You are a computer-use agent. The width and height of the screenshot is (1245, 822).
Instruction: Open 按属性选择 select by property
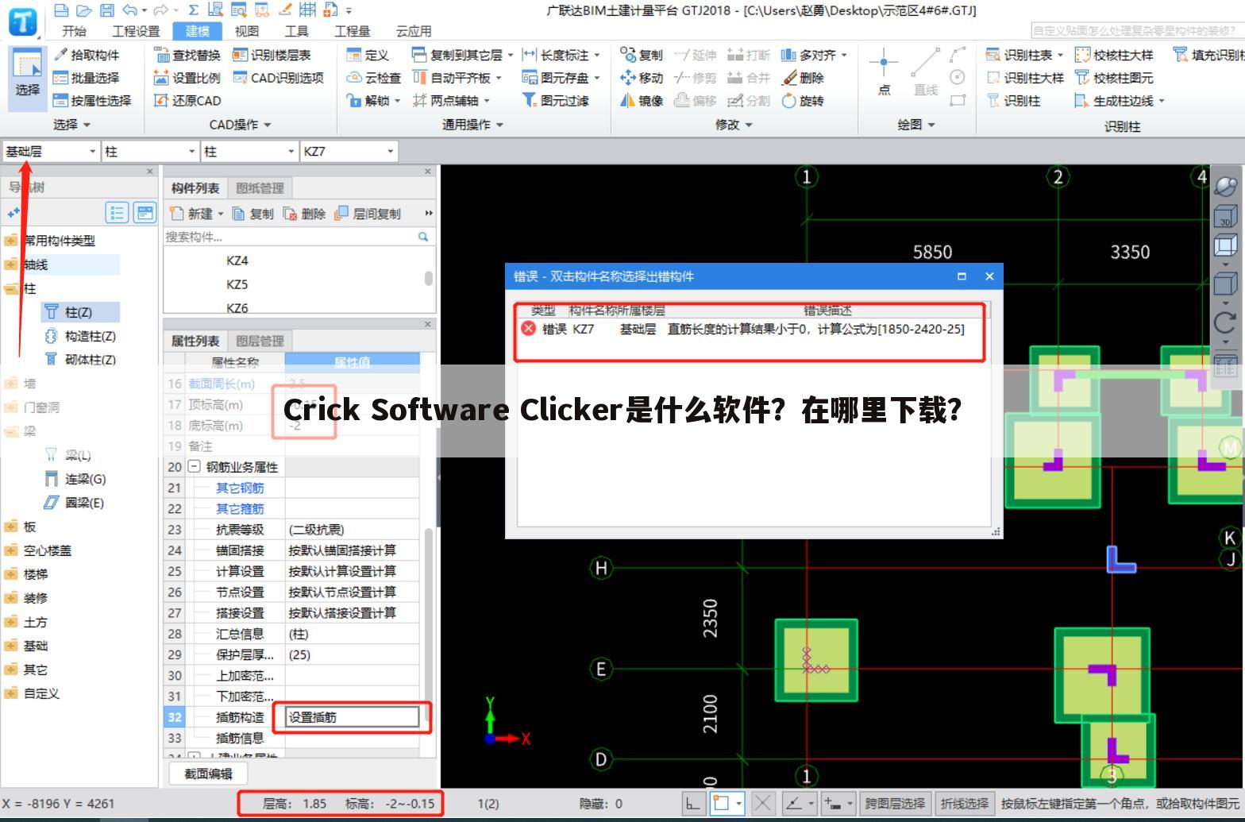point(91,101)
